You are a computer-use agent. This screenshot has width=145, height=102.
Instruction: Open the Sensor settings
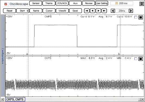coord(36,3)
